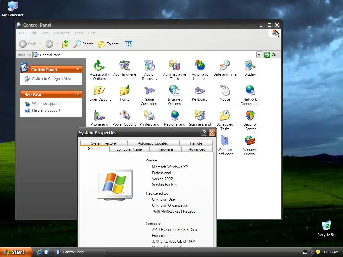Open Scheduled Tasks icon
343x257 pixels.
pos(225,120)
